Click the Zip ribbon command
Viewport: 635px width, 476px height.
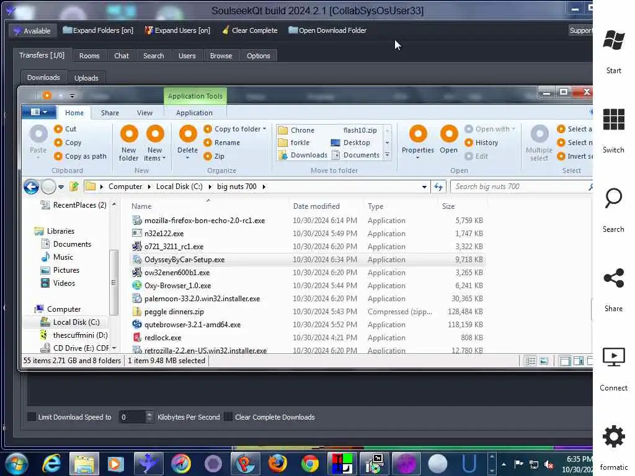point(214,156)
